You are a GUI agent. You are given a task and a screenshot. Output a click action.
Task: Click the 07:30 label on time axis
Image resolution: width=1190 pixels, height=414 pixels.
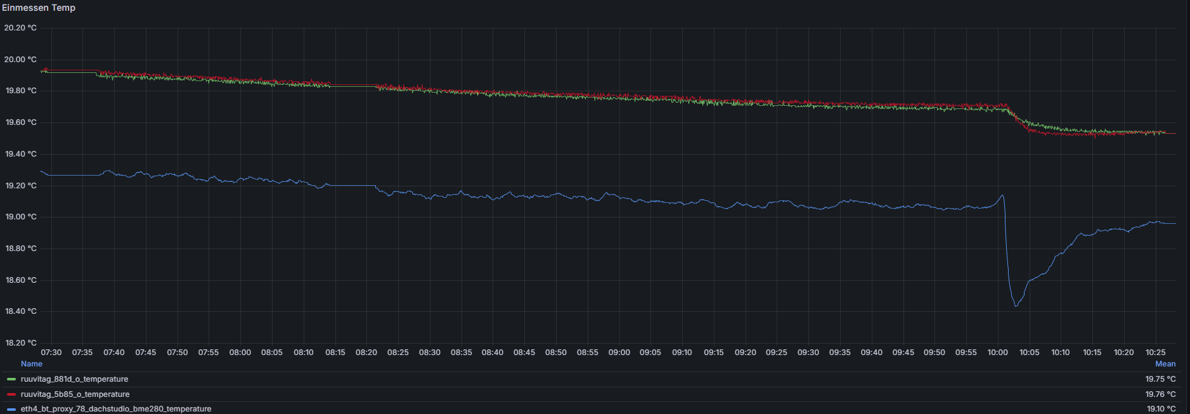point(51,353)
